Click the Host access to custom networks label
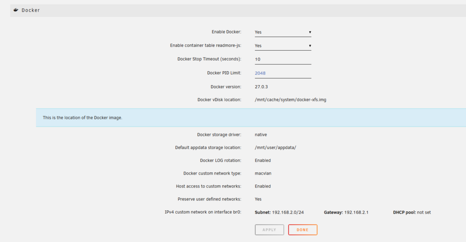Screen dimensions: 466x242 [x=209, y=186]
